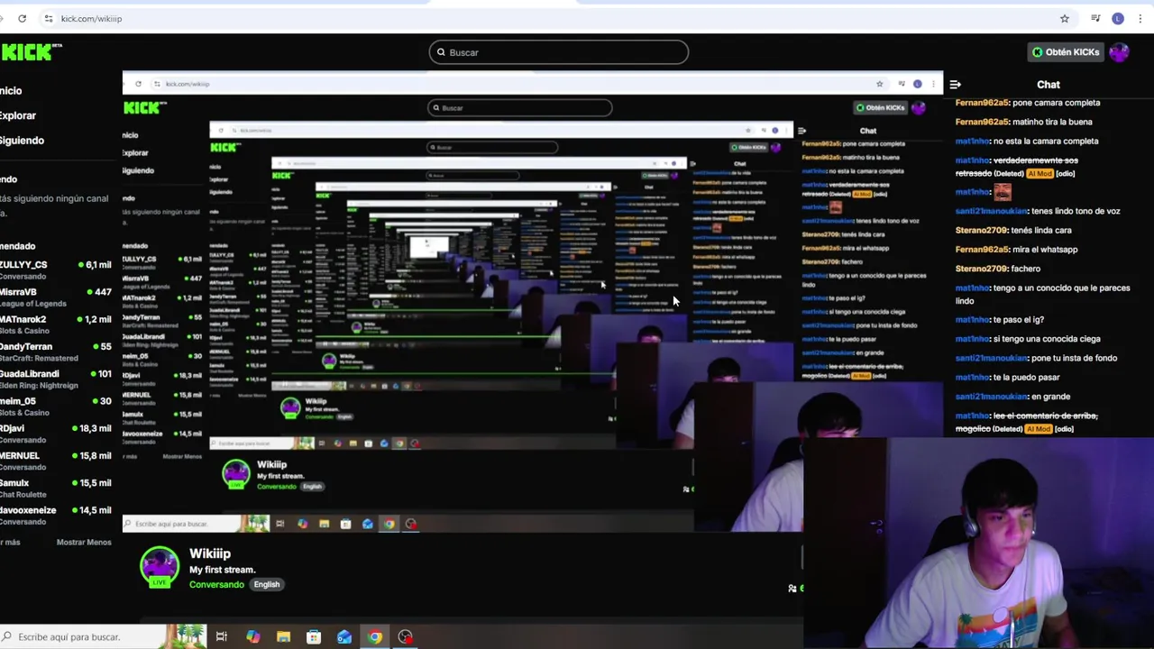Open site info icon beside URL
This screenshot has height=649, width=1154.
49,18
